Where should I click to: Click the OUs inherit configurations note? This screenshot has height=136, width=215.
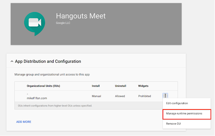point(55,106)
